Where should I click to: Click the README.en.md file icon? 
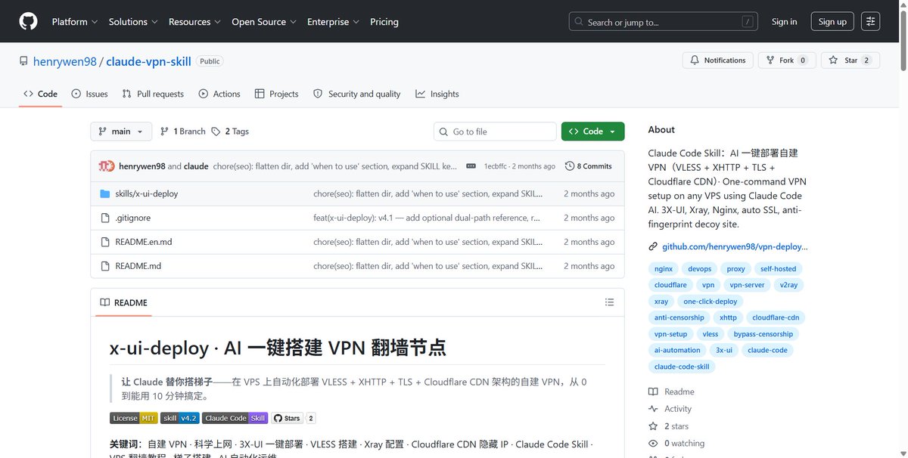click(105, 242)
